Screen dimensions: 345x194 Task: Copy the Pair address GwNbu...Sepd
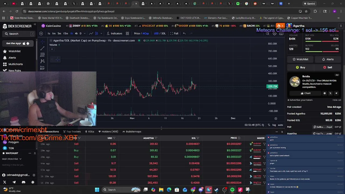323,127
